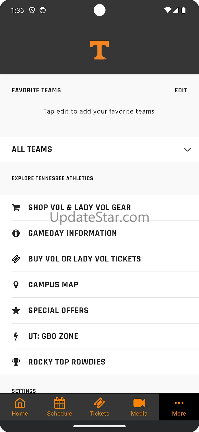
Task: Tap the Wi-Fi status bar icon
Action: point(168,10)
